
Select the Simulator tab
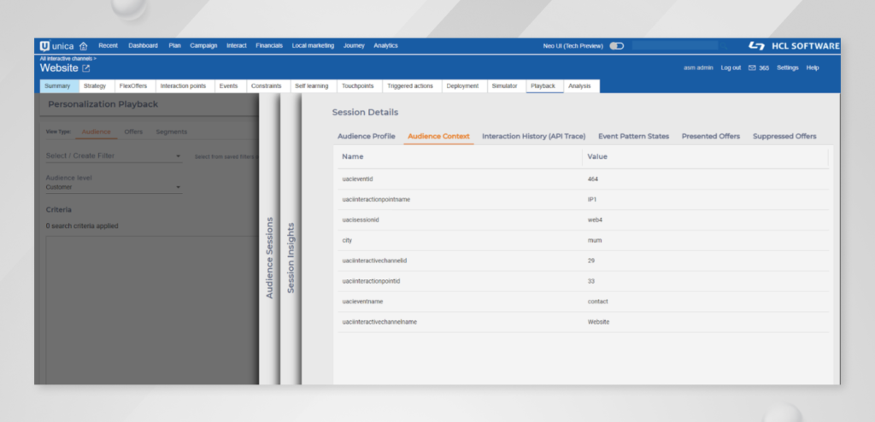(504, 85)
